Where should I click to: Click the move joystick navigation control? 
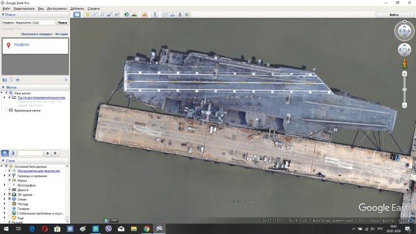coord(404,49)
